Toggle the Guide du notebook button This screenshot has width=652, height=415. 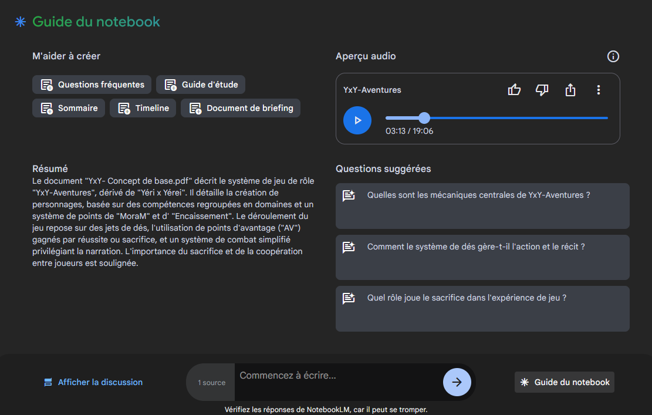(564, 382)
